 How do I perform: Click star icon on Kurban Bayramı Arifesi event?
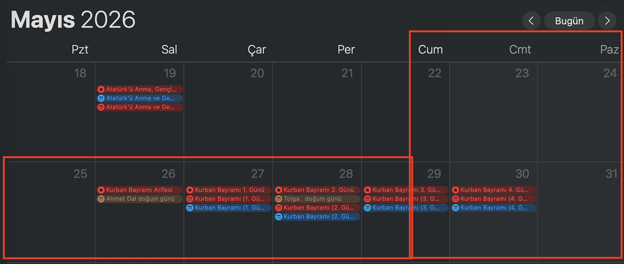click(101, 190)
